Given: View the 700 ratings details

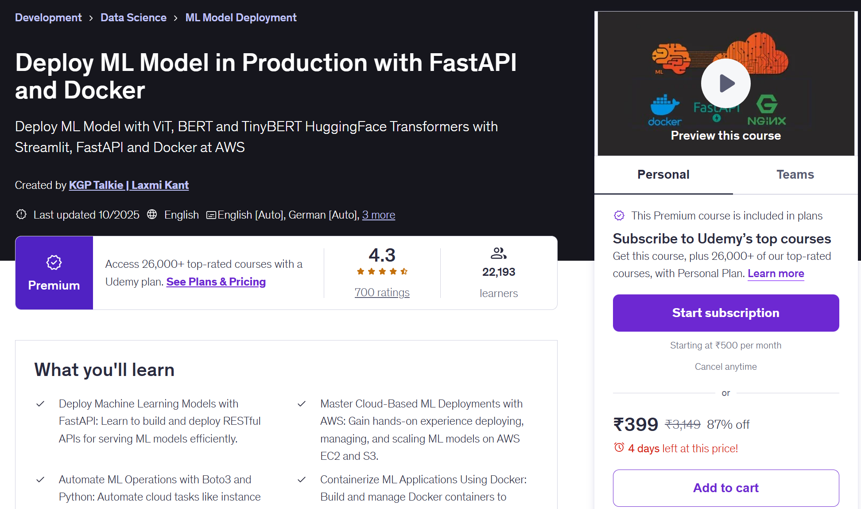Looking at the screenshot, I should point(382,292).
